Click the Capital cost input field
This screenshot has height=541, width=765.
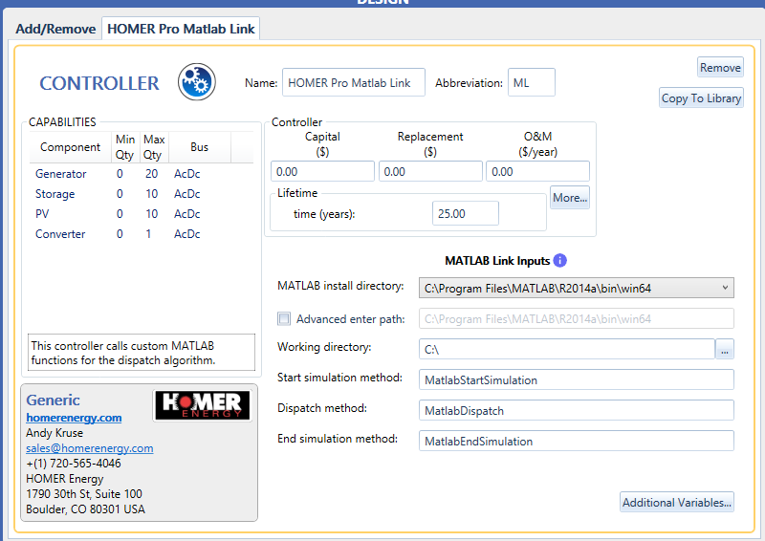click(322, 172)
